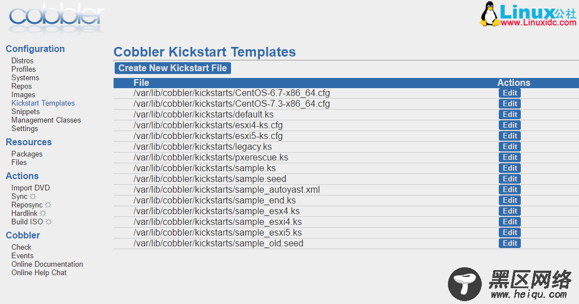
Task: Click the mushroom heiqu logo
Action: click(x=464, y=284)
